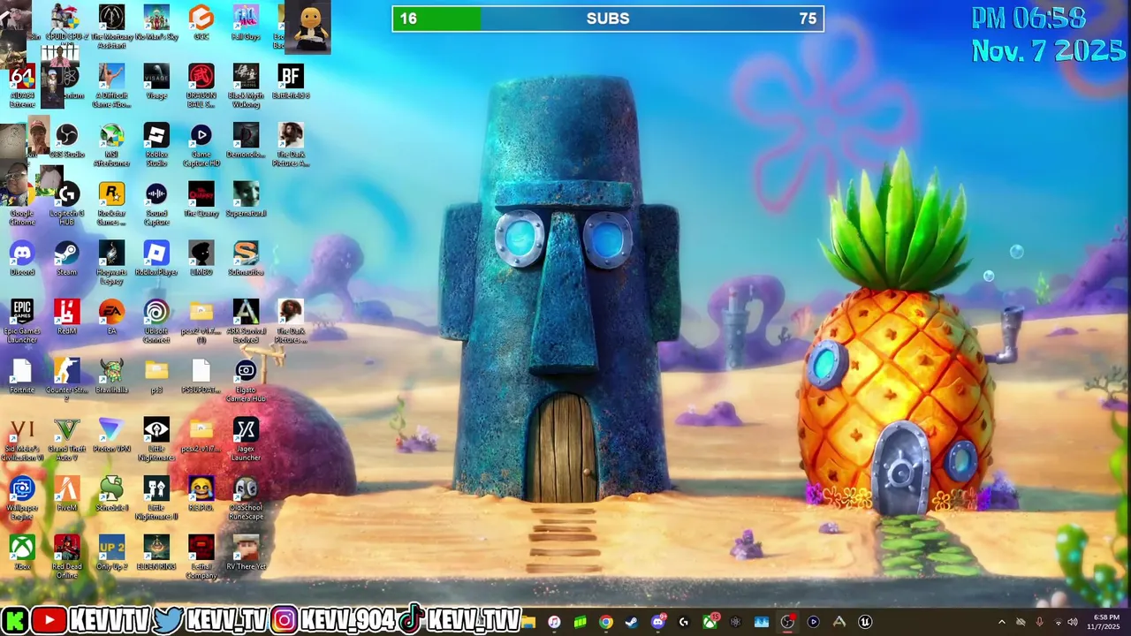Select the Visage game icon

click(x=156, y=81)
